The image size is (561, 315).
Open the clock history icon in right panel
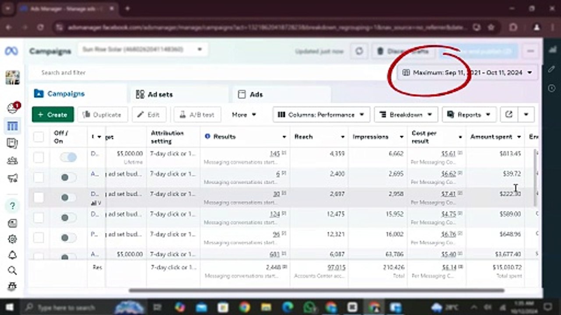[x=552, y=88]
